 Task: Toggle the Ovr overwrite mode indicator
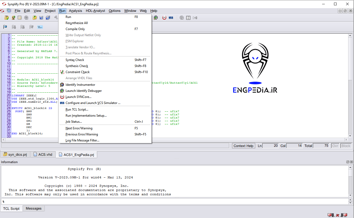tap(335, 146)
